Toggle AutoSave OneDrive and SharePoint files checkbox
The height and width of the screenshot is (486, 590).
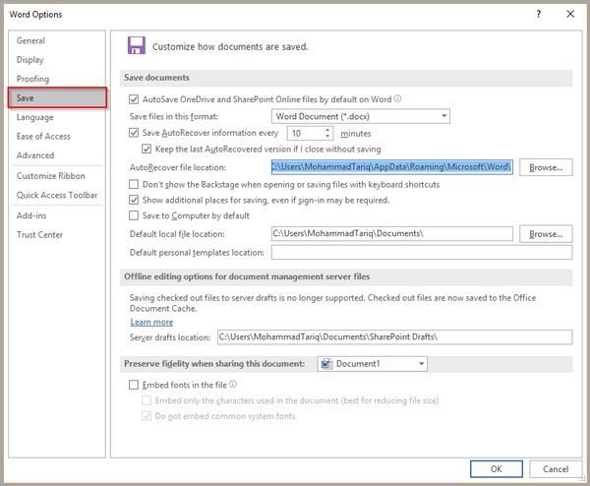click(134, 99)
